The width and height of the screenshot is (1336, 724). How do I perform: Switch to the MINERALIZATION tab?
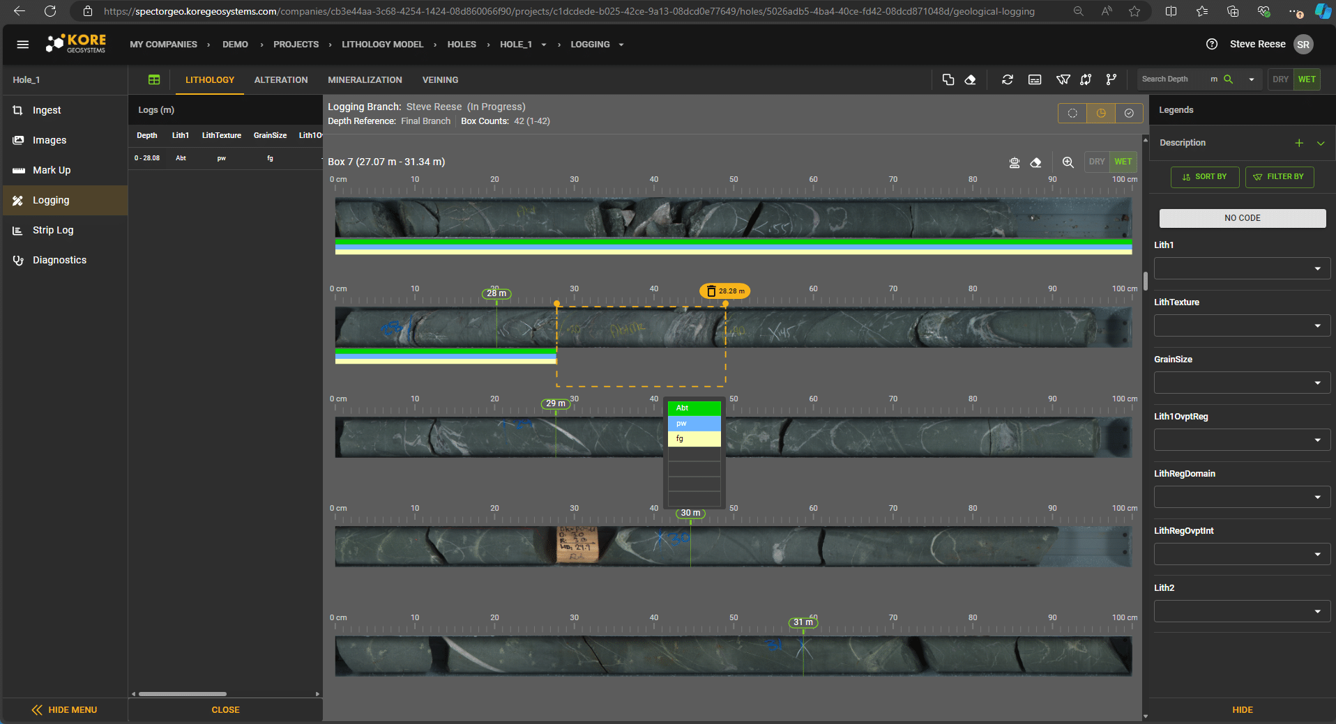coord(365,80)
